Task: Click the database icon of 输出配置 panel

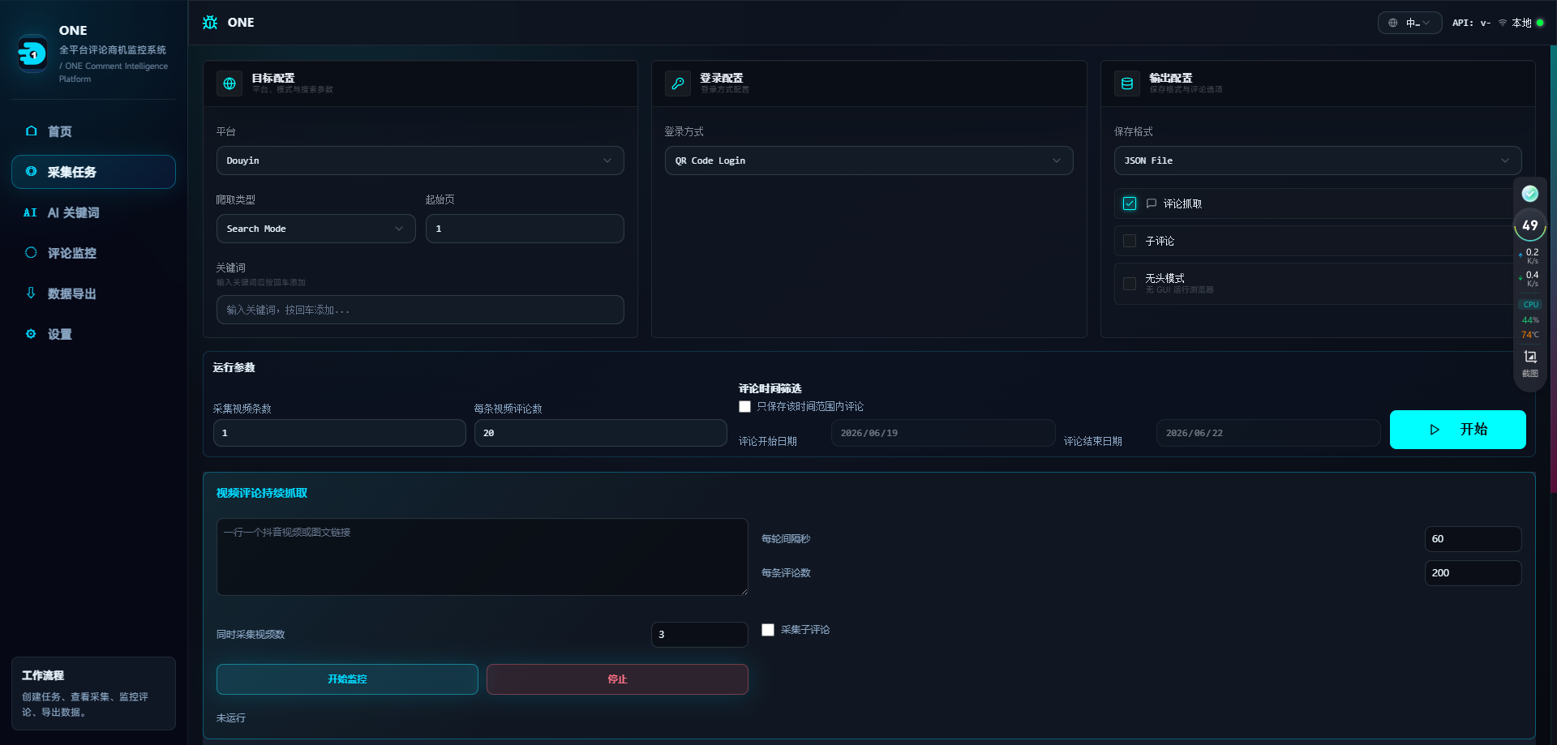Action: 1127,83
